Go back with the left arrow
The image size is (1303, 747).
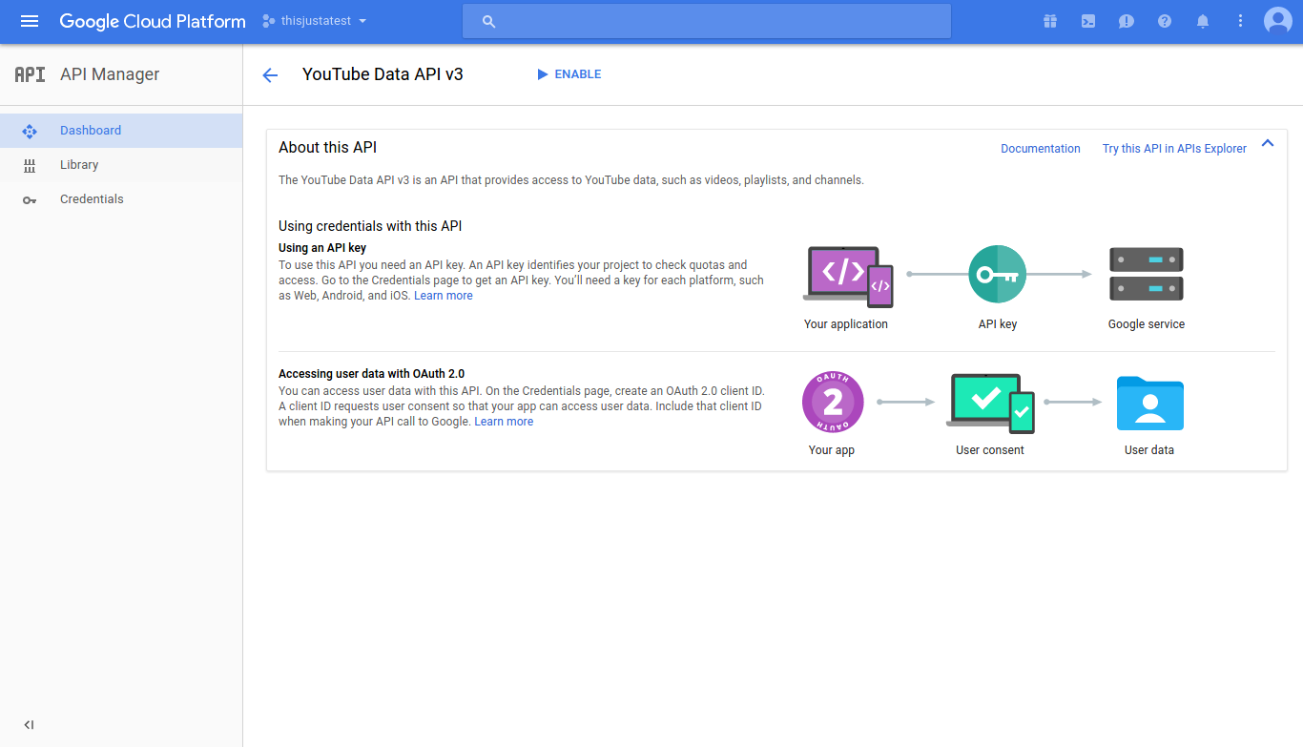(x=270, y=75)
